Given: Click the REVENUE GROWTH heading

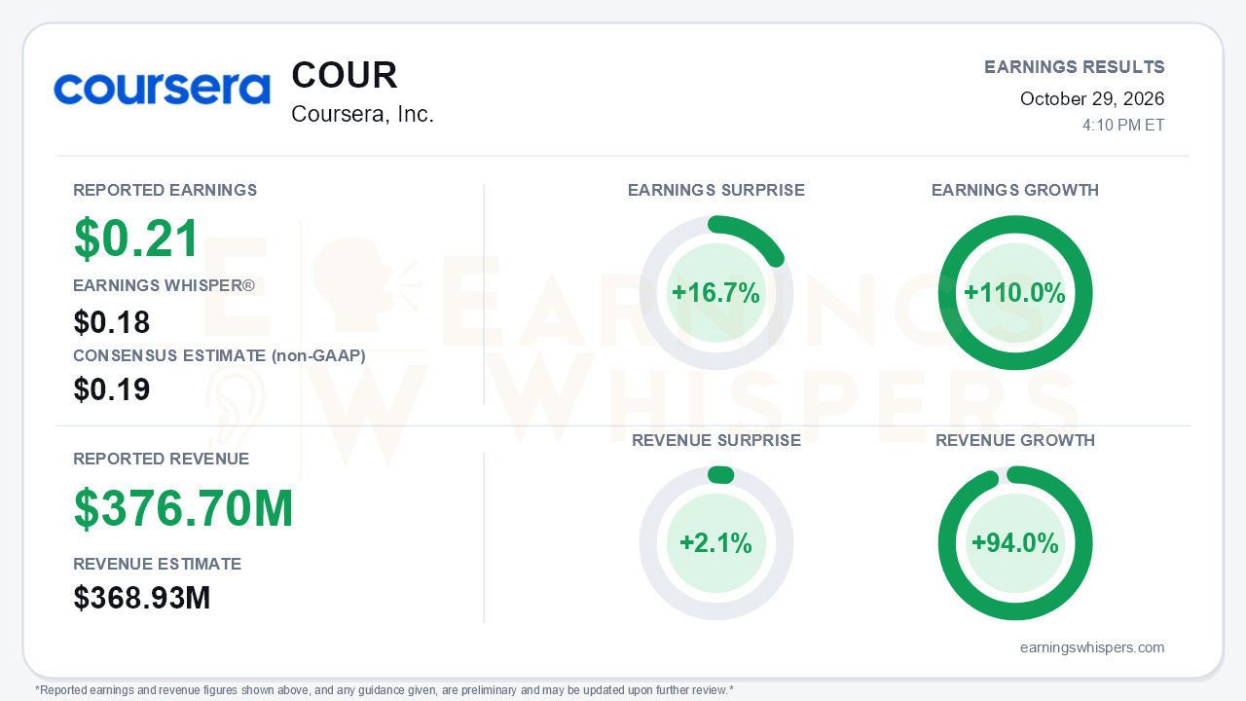Looking at the screenshot, I should pyautogui.click(x=1015, y=440).
